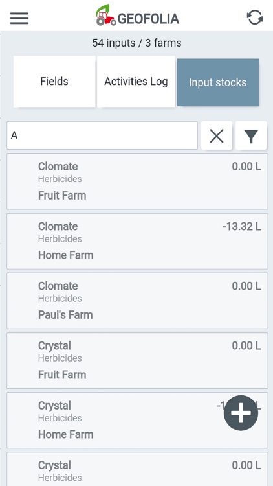The image size is (273, 486).
Task: Click the GEOFOLIA title text
Action: tap(148, 19)
